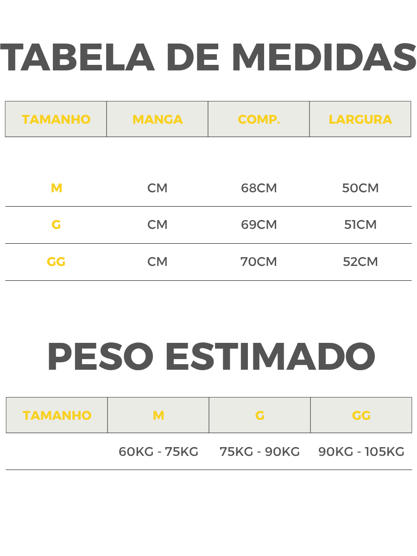Image resolution: width=417 pixels, height=556 pixels.
Task: Select the 75KG - 90KG weight range
Action: point(260,452)
